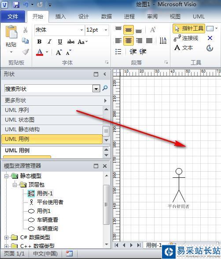Screen dimensions: 221x259
Task: Toggle Bold formatting
Action: point(40,42)
